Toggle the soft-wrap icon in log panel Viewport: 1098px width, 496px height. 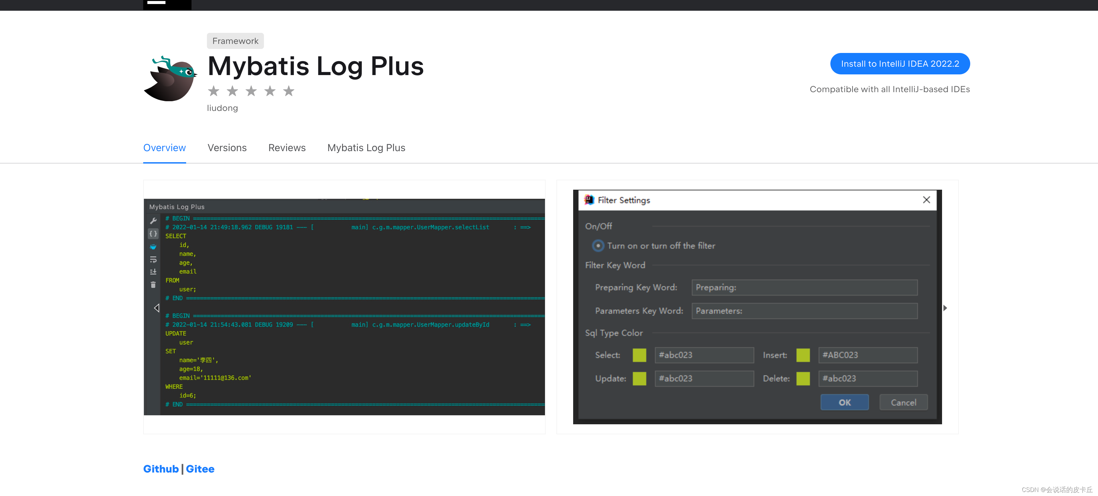[x=154, y=259]
